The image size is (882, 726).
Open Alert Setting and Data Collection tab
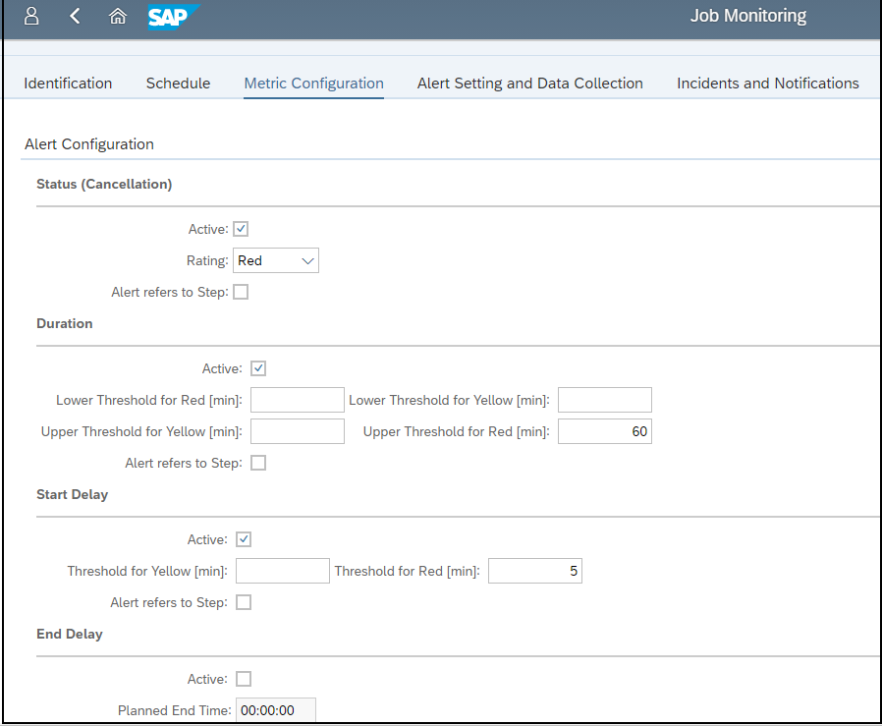[x=529, y=84]
